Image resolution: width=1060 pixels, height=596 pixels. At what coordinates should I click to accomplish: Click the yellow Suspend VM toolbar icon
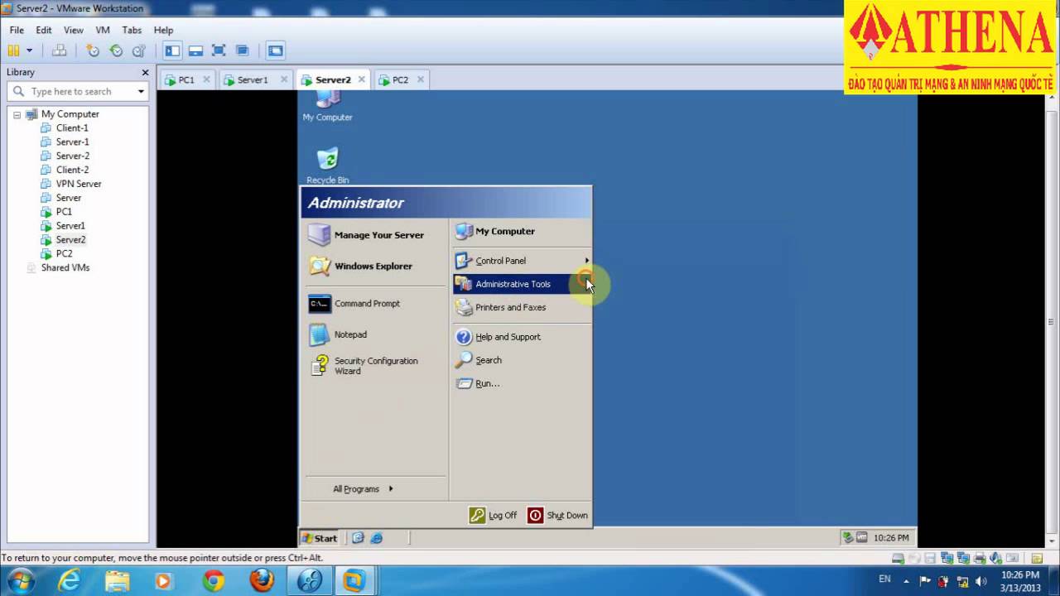pos(13,50)
